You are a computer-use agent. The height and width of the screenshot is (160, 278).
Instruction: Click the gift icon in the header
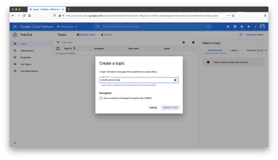click(228, 27)
